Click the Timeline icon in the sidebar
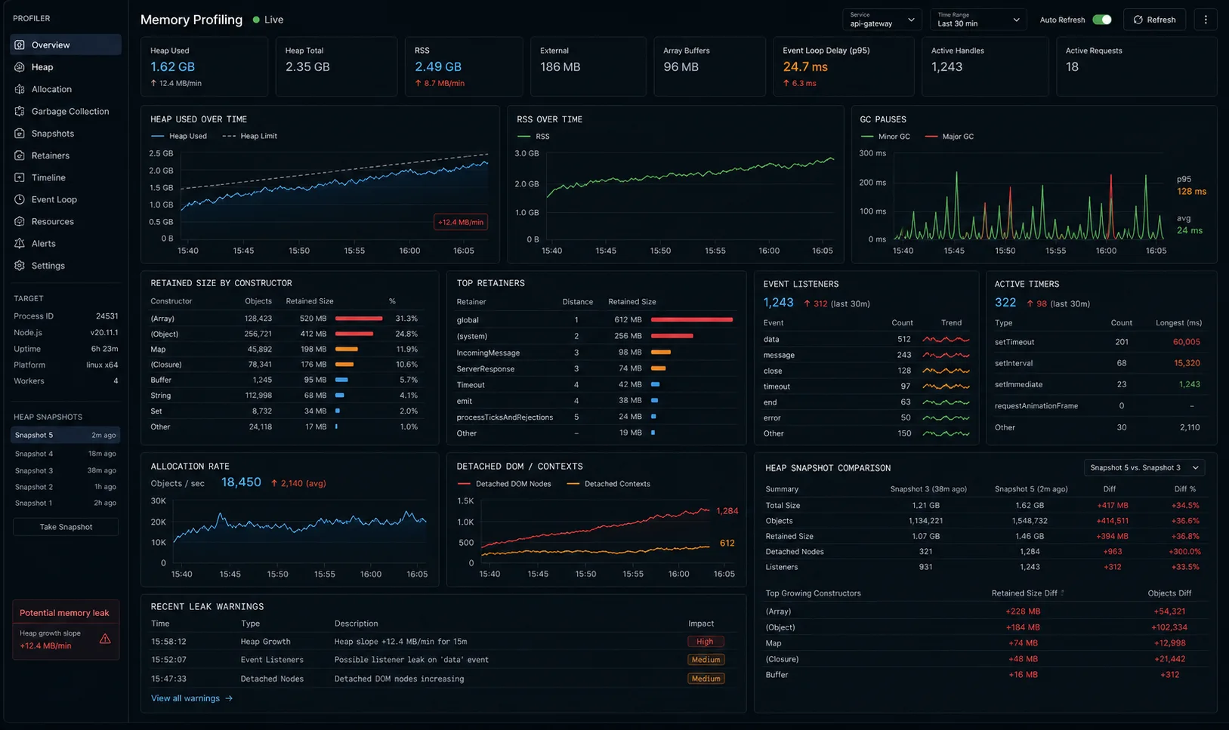Image resolution: width=1229 pixels, height=730 pixels. coord(20,177)
